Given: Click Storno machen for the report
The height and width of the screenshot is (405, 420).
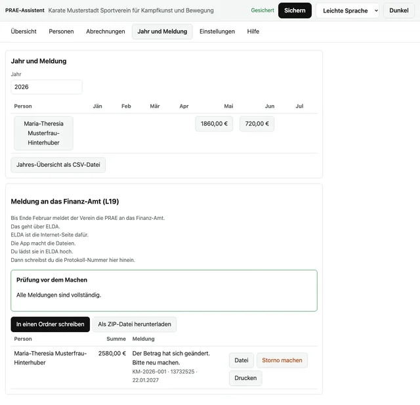Looking at the screenshot, I should (x=282, y=360).
